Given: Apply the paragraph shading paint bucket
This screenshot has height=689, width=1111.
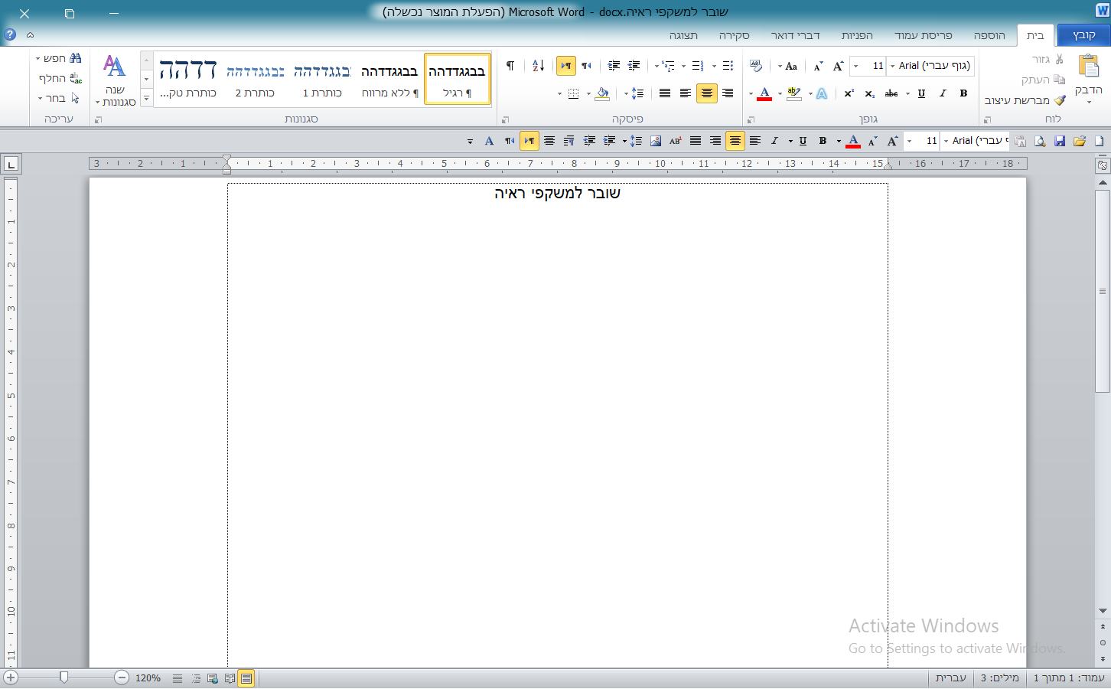Looking at the screenshot, I should (x=603, y=93).
